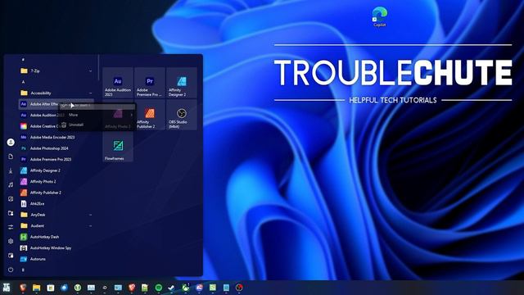Launch the Adobe Premiere Pro pinned tile
The image size is (524, 295).
pos(150,83)
